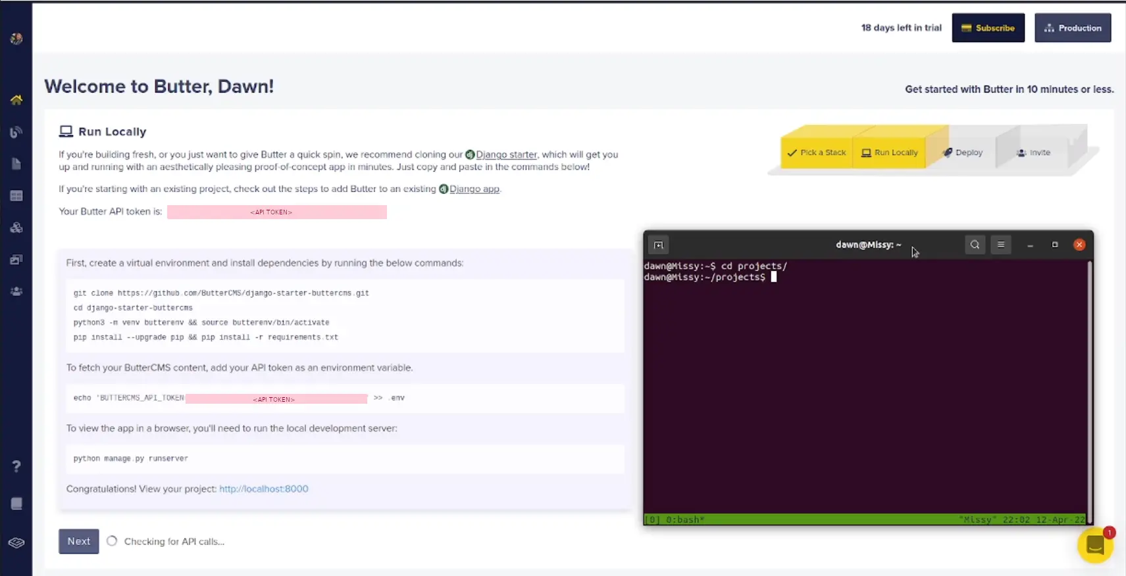Click the Welcome to Butter, Dawn! heading
This screenshot has height=576, width=1126.
pyautogui.click(x=159, y=86)
